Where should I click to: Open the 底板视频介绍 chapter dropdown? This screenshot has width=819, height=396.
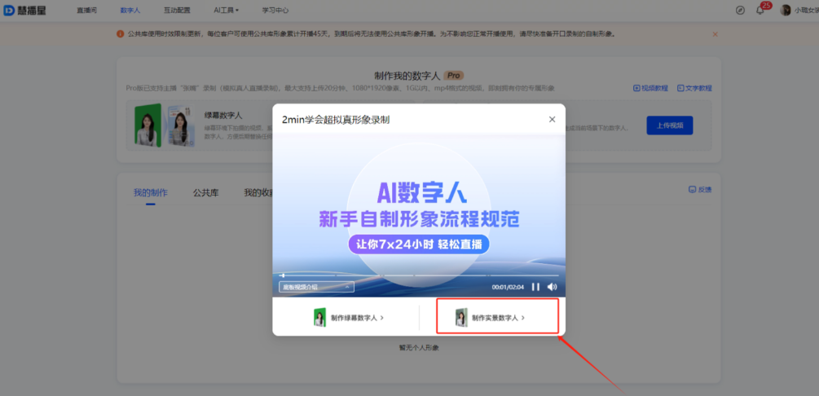tap(316, 287)
